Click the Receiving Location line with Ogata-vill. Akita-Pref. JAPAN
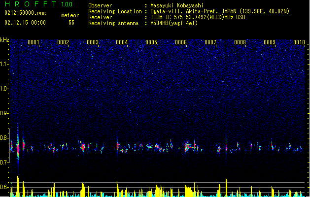Screen dimensions: 310x197 [x=189, y=11]
